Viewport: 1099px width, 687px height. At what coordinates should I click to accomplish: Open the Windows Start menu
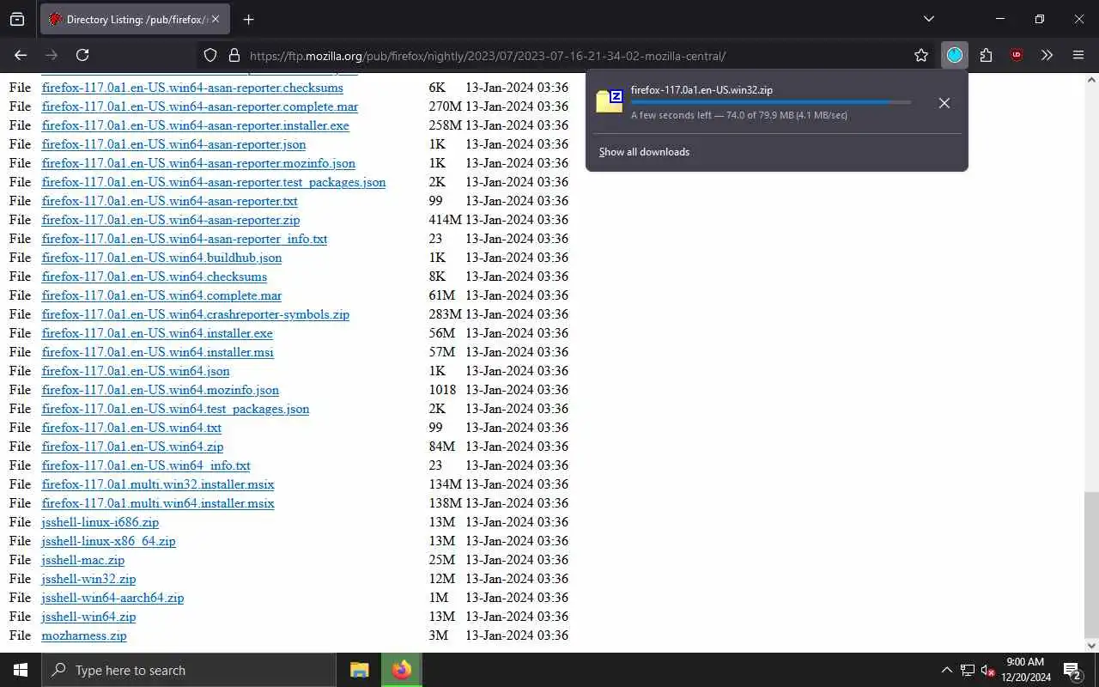click(x=21, y=670)
